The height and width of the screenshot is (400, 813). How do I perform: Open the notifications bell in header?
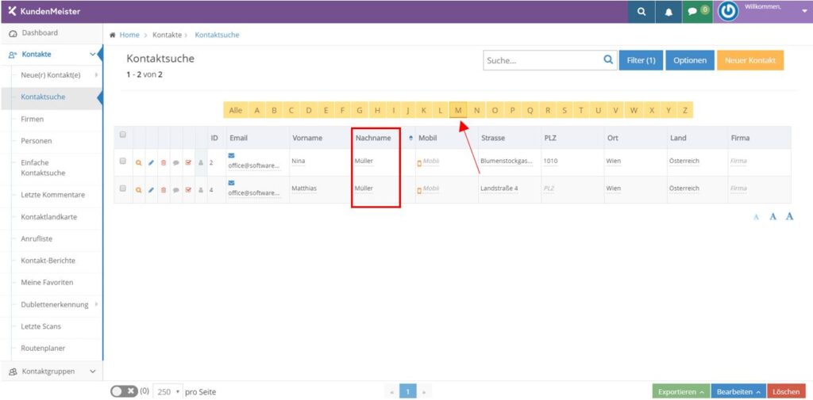tap(668, 12)
